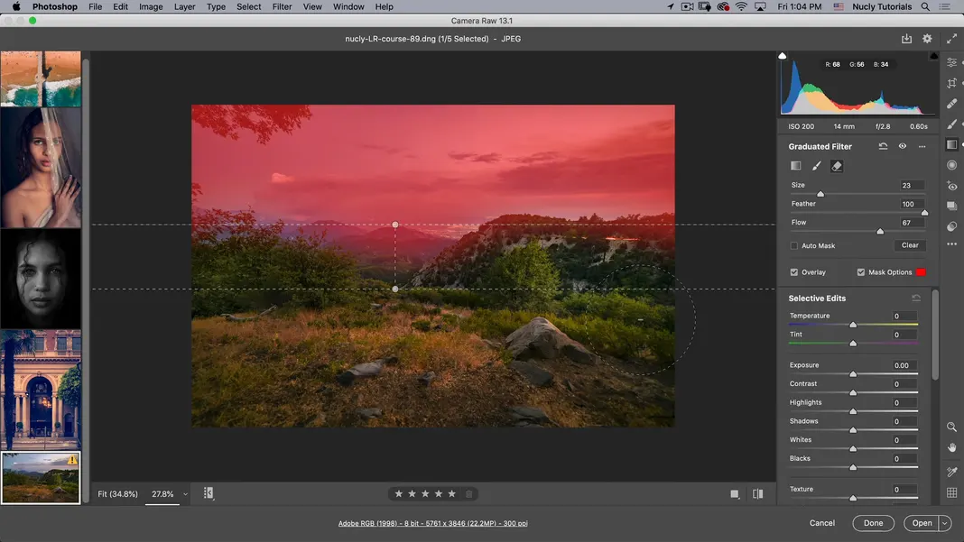964x542 pixels.
Task: Toggle Graduated Filter visibility eye
Action: coord(903,146)
